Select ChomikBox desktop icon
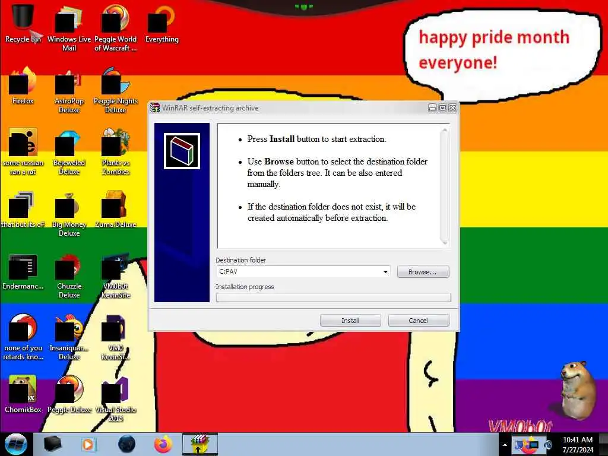 tap(23, 395)
